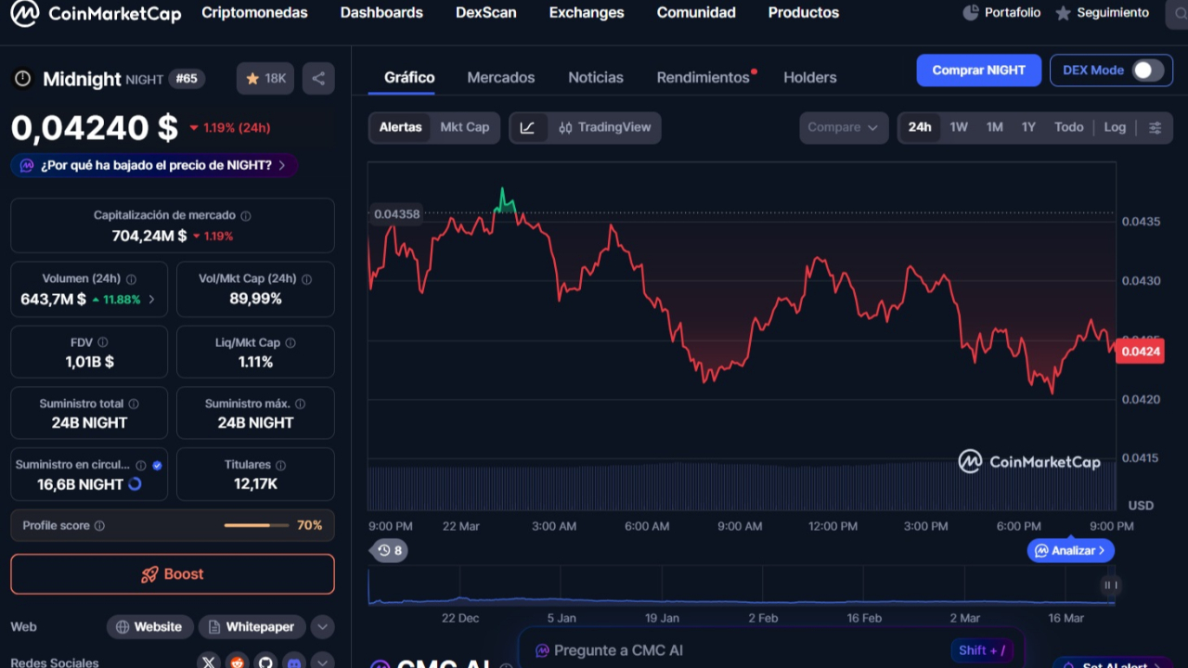Viewport: 1188px width, 668px height.
Task: Select Mkt Cap chart mode
Action: (x=464, y=128)
